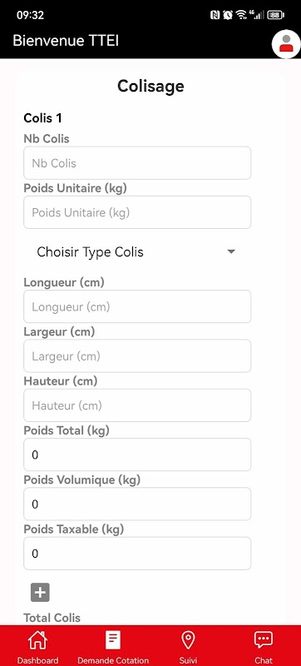Click the Poids Total (kg) field
Viewport: 301px width, 666px height.
coord(137,455)
